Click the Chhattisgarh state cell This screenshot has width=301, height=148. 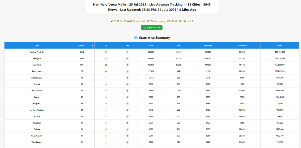click(37, 136)
